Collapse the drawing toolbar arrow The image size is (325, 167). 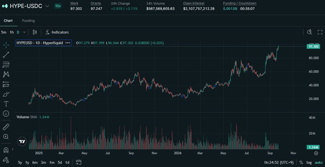pyautogui.click(x=13, y=149)
